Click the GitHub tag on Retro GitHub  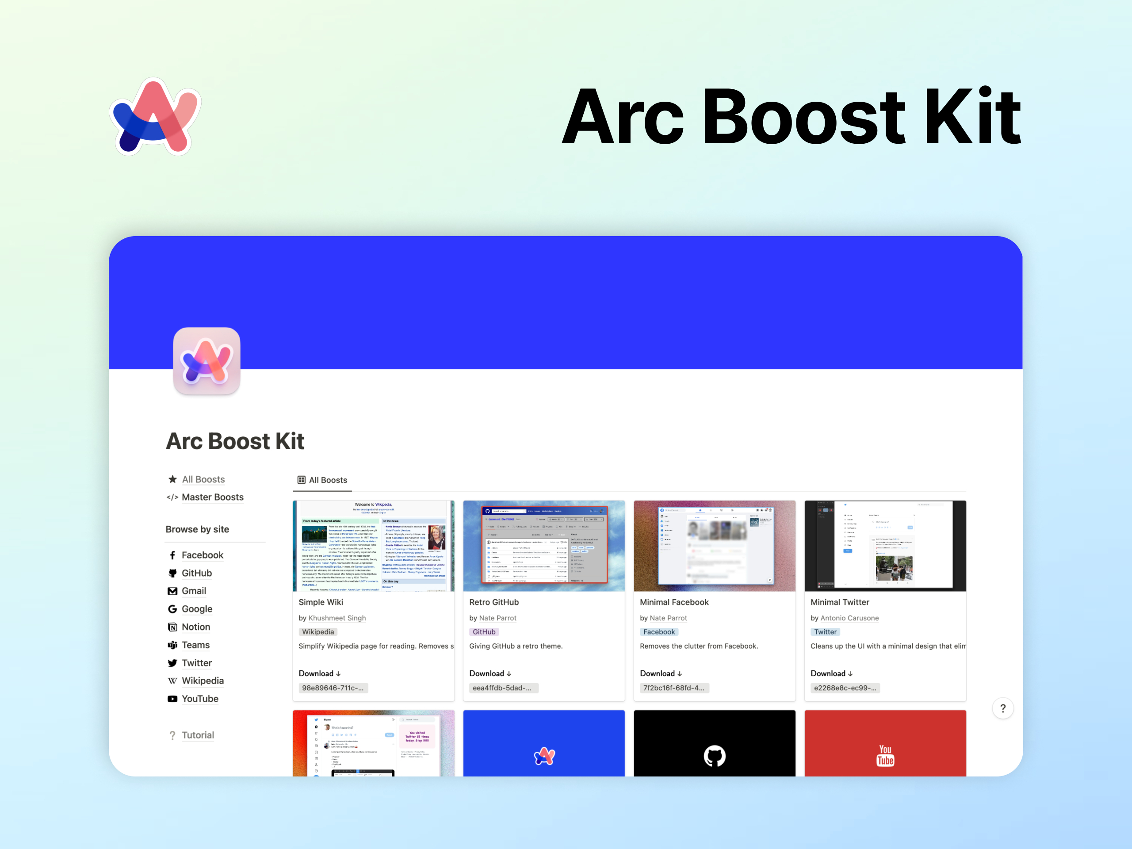pos(484,632)
